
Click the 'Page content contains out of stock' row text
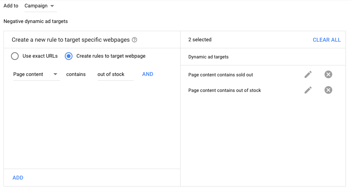(x=225, y=90)
